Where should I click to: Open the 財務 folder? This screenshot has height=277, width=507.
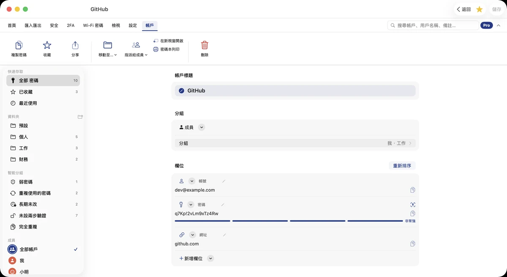tap(43, 159)
